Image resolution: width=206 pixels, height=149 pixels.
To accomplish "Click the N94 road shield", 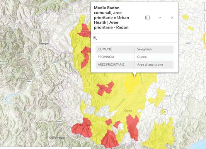I will [x=29, y=81].
